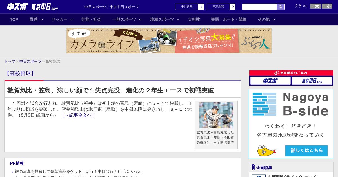338x177 pixels.
Task: Open 中日新聞 site button
Action: coord(187,7)
